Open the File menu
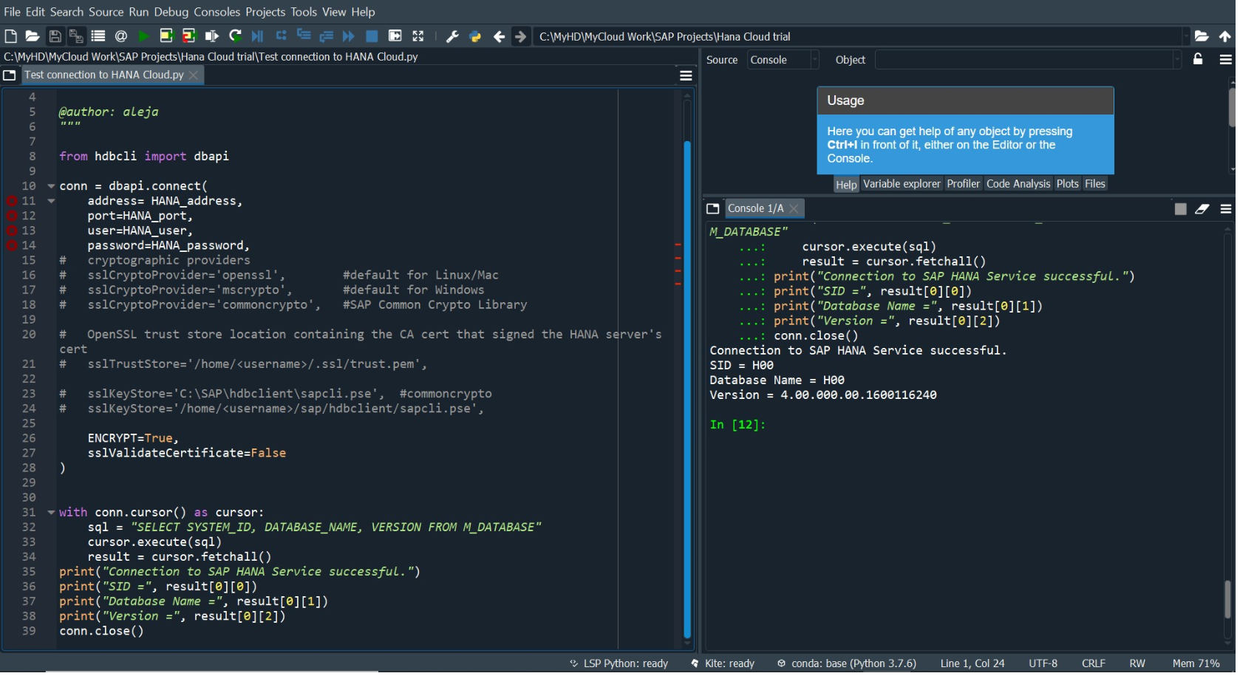 coord(13,12)
